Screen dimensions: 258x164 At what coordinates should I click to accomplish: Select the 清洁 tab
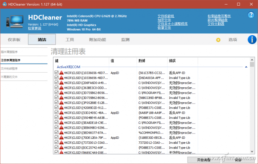coord(42,39)
